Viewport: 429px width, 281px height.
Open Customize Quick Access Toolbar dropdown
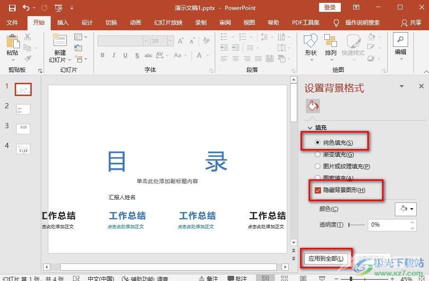click(x=72, y=8)
